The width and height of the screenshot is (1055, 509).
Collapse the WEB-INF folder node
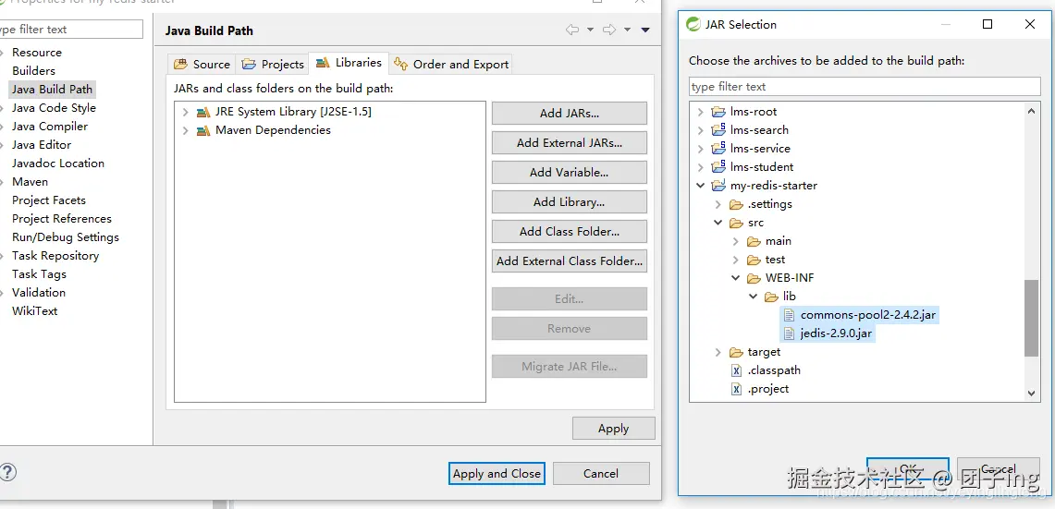[736, 278]
